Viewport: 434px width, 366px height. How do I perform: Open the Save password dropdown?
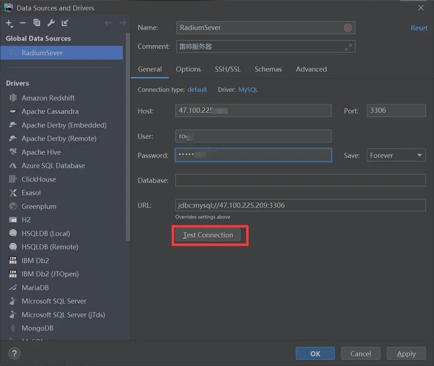[x=396, y=155]
